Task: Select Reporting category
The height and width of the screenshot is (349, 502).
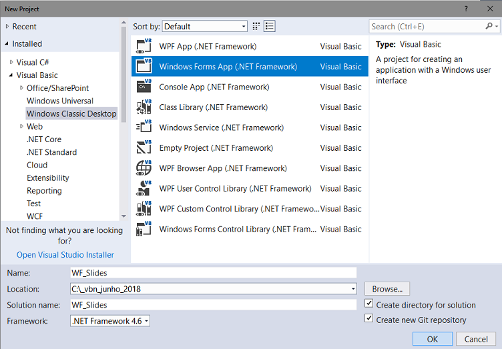Action: tap(44, 191)
